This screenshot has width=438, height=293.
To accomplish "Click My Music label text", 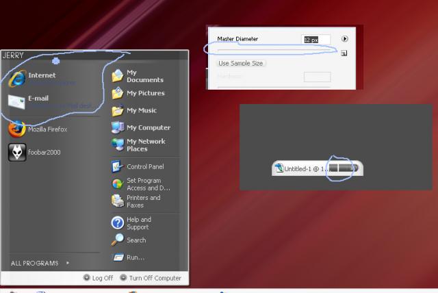I will tap(142, 110).
